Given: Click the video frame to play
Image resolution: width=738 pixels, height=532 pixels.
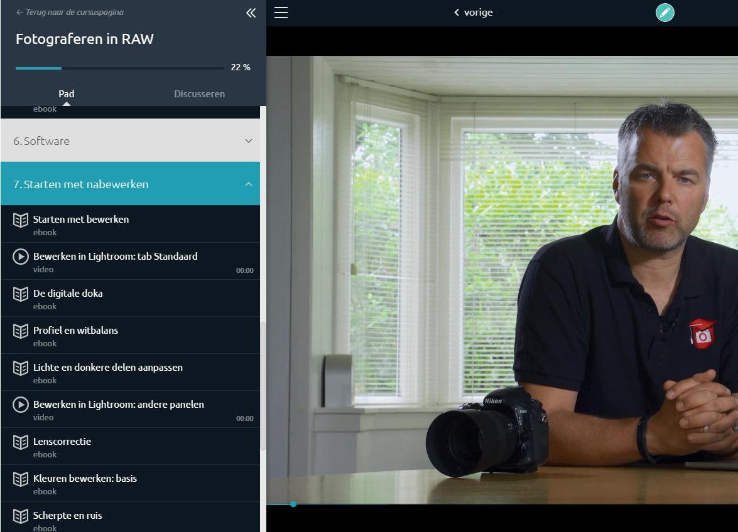Looking at the screenshot, I should [502, 280].
